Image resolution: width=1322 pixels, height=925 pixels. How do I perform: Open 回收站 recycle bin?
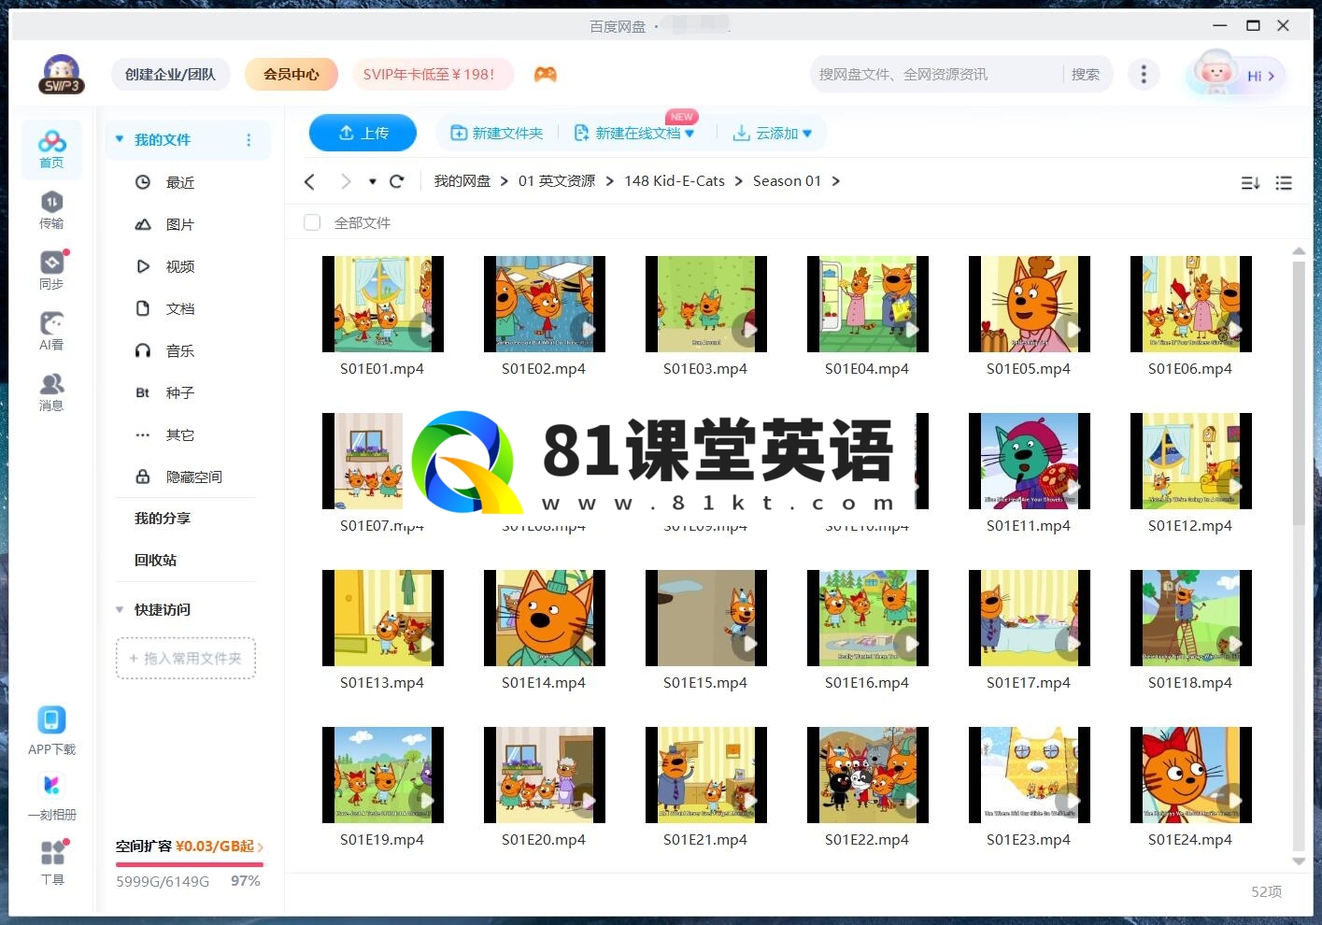point(155,560)
